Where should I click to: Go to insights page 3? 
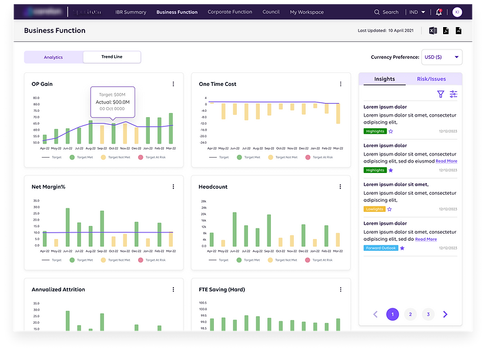(428, 314)
